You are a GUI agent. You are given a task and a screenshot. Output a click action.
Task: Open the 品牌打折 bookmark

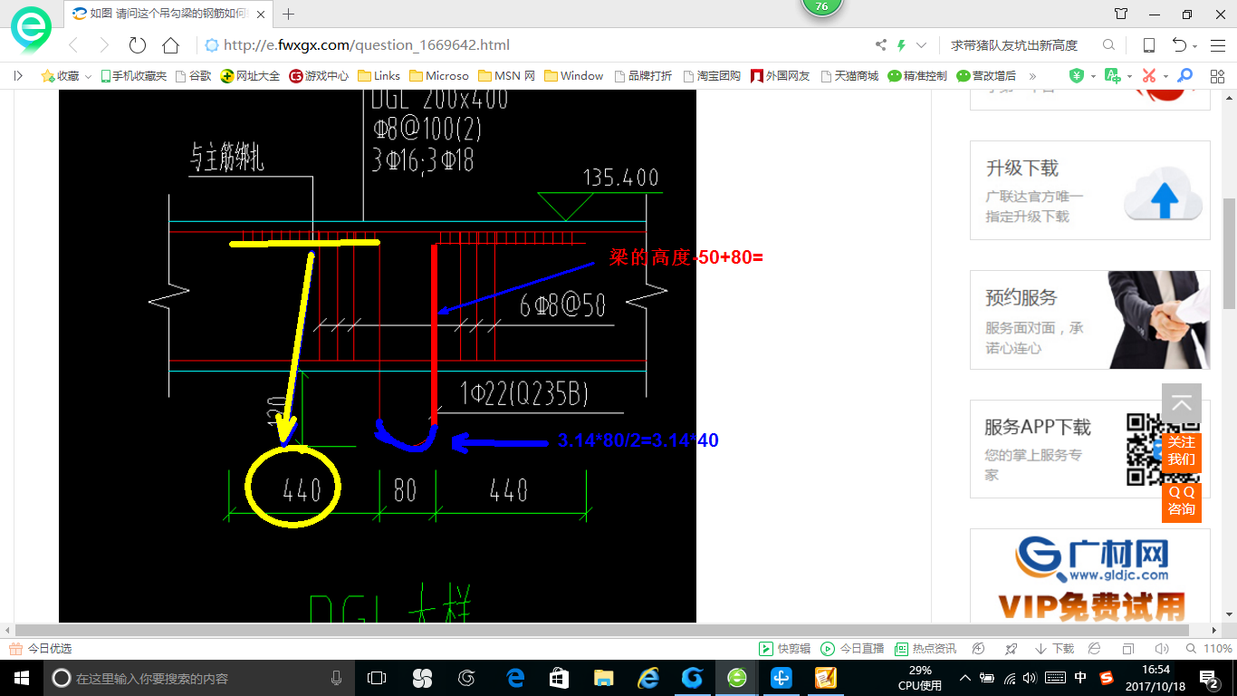tap(643, 76)
